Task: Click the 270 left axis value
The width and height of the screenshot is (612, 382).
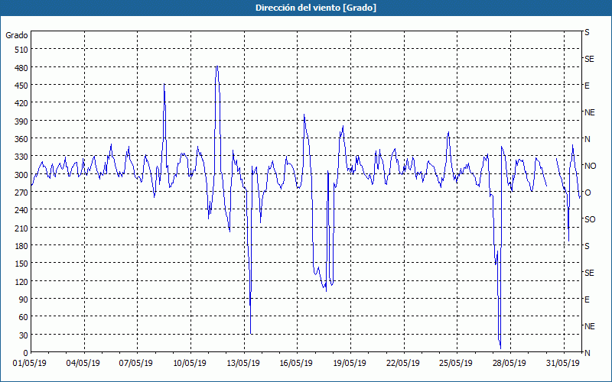Action: tap(21, 193)
